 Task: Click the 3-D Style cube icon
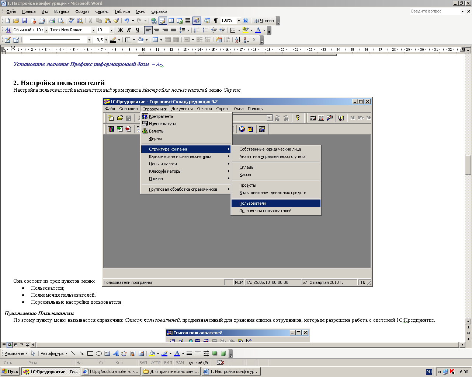tap(223, 353)
